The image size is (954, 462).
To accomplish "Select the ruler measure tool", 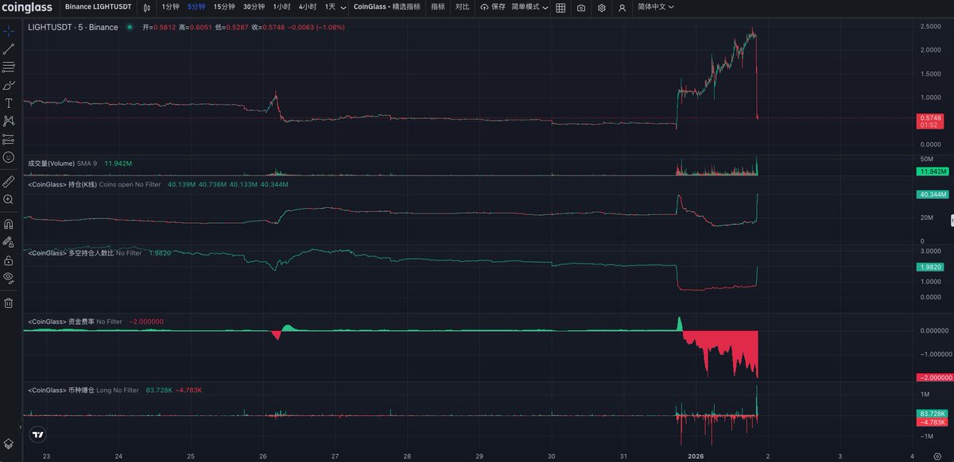I will pos(9,181).
